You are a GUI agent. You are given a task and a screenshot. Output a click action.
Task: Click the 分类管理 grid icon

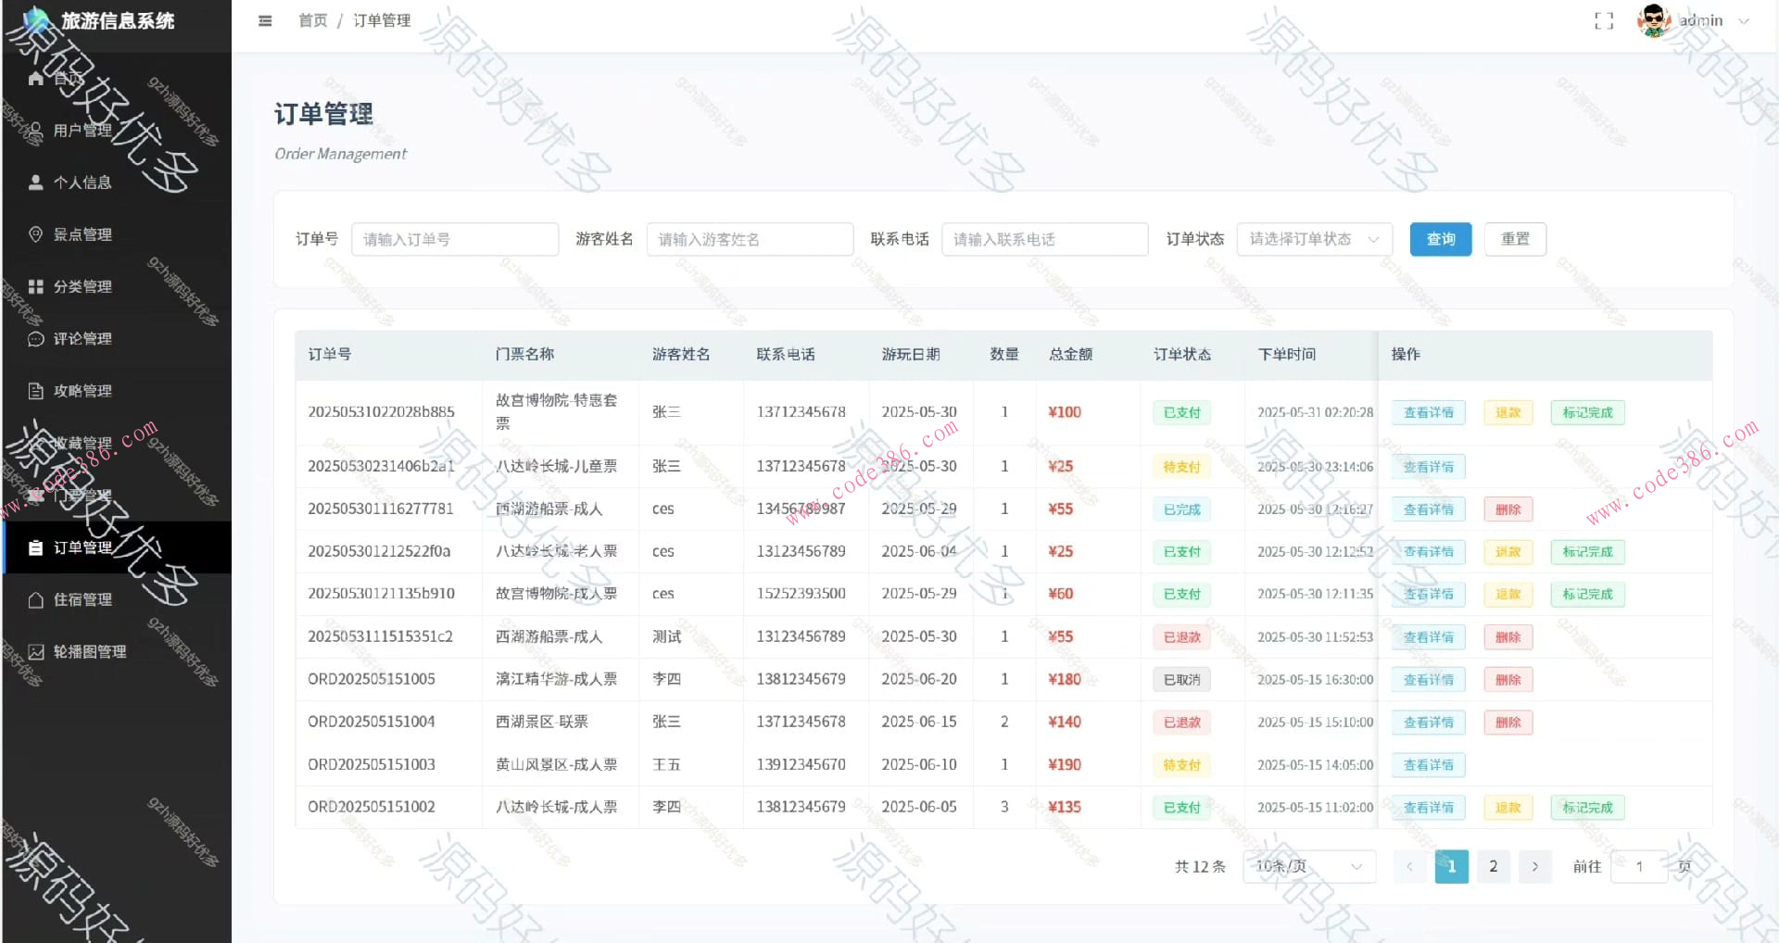pos(35,285)
